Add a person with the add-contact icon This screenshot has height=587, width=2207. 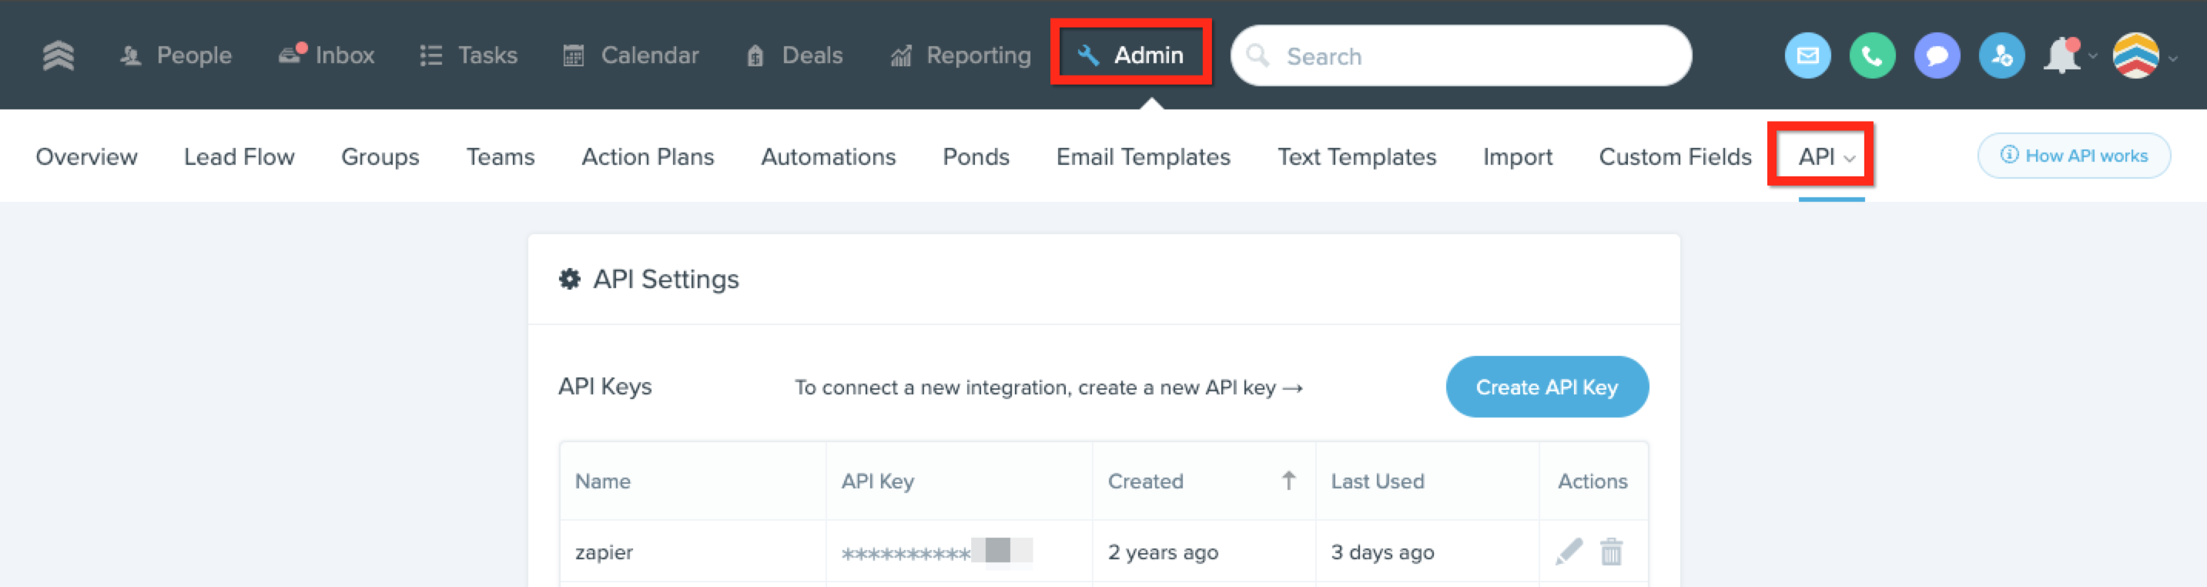(x=2001, y=55)
